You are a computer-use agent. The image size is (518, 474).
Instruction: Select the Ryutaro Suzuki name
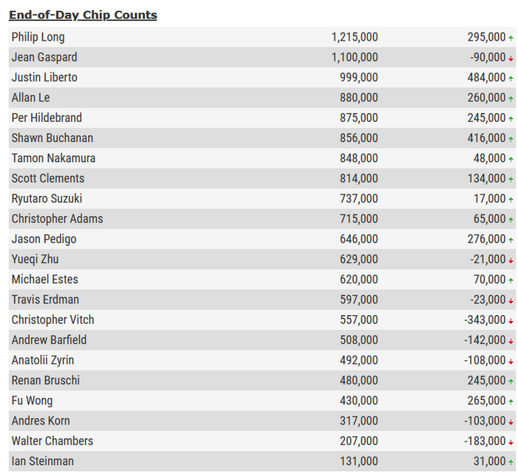tap(47, 198)
